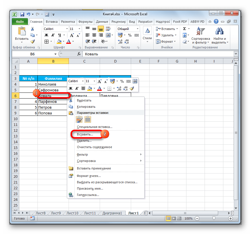The height and width of the screenshot is (234, 251).
Task: Click the Cut scissors icon in ribbon
Action: pyautogui.click(x=33, y=29)
